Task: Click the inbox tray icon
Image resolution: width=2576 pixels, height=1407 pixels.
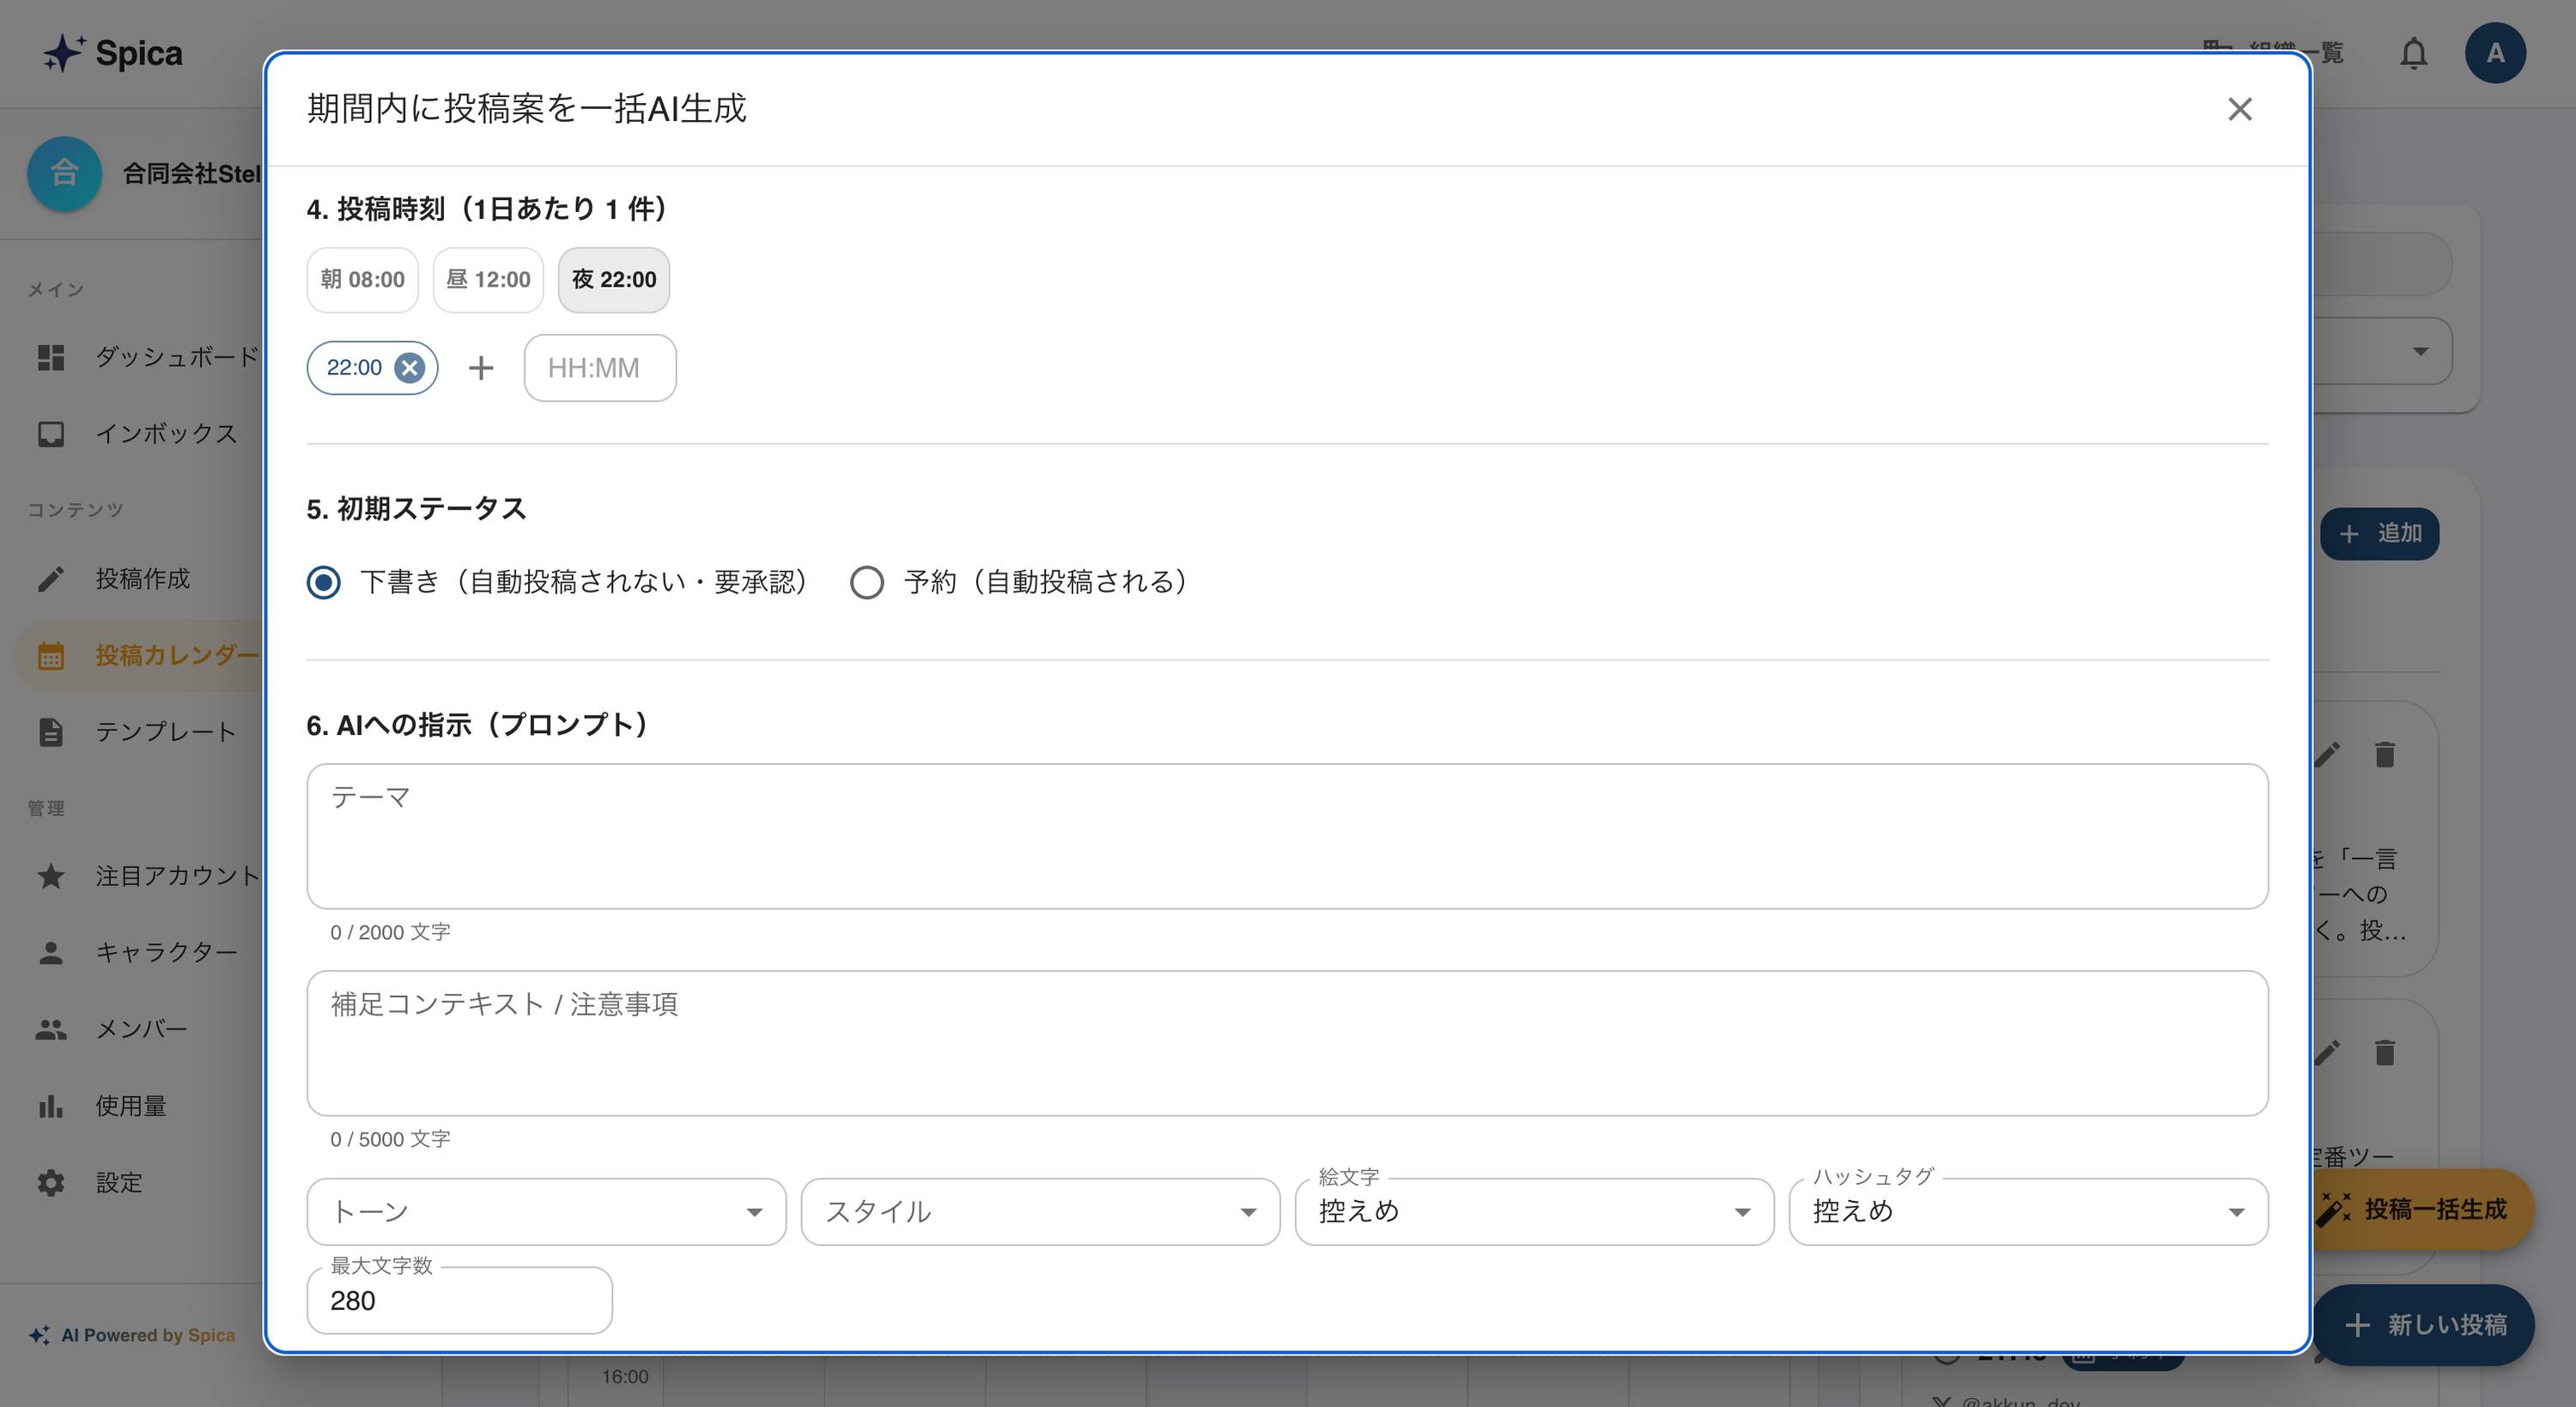Action: 51,434
